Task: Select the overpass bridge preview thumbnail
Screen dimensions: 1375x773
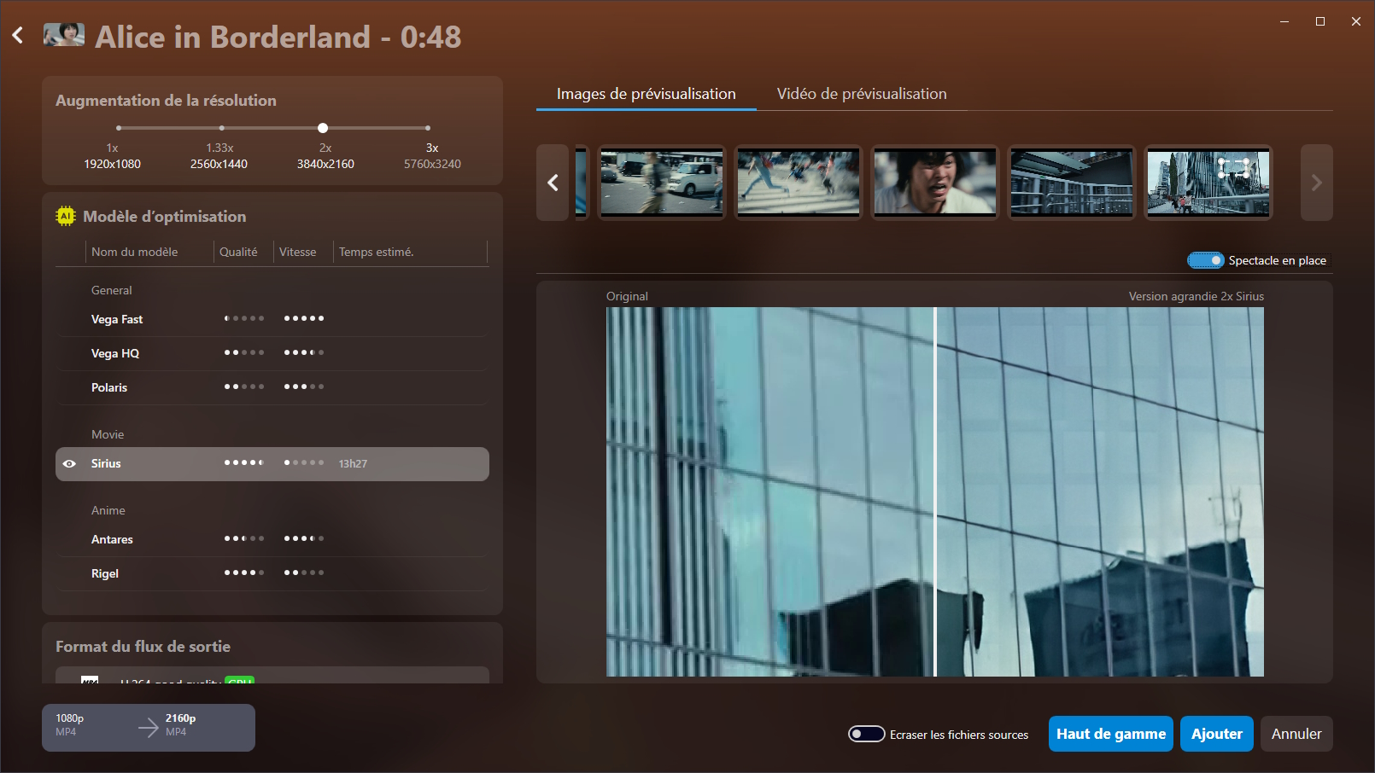Action: [x=1072, y=183]
